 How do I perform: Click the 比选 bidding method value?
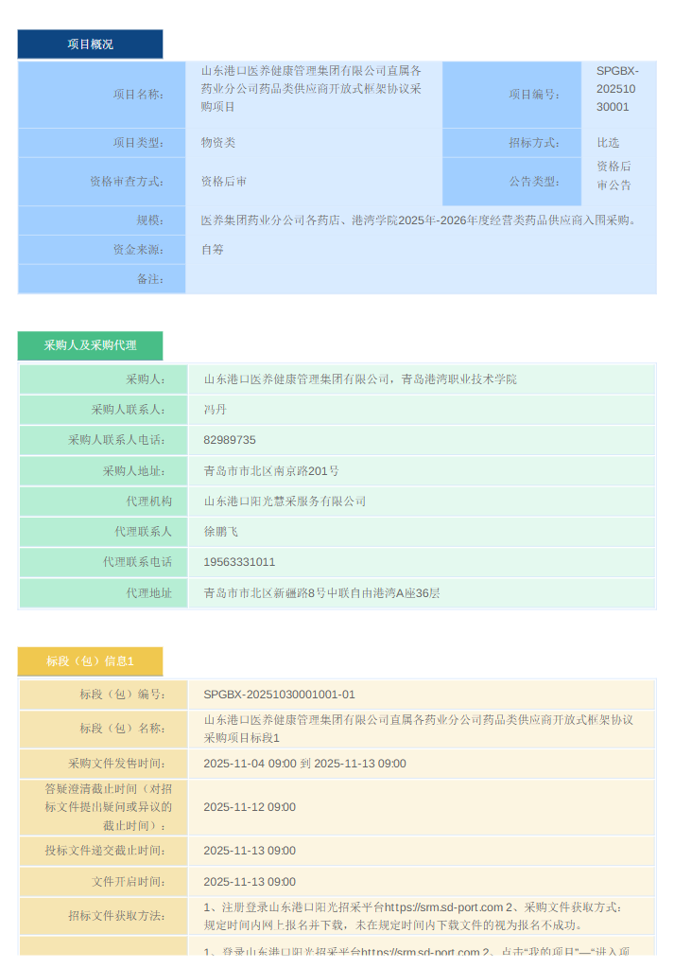pyautogui.click(x=608, y=143)
